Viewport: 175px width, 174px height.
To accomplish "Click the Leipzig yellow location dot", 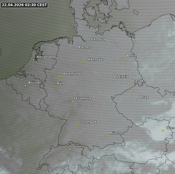I will [x=114, y=79].
